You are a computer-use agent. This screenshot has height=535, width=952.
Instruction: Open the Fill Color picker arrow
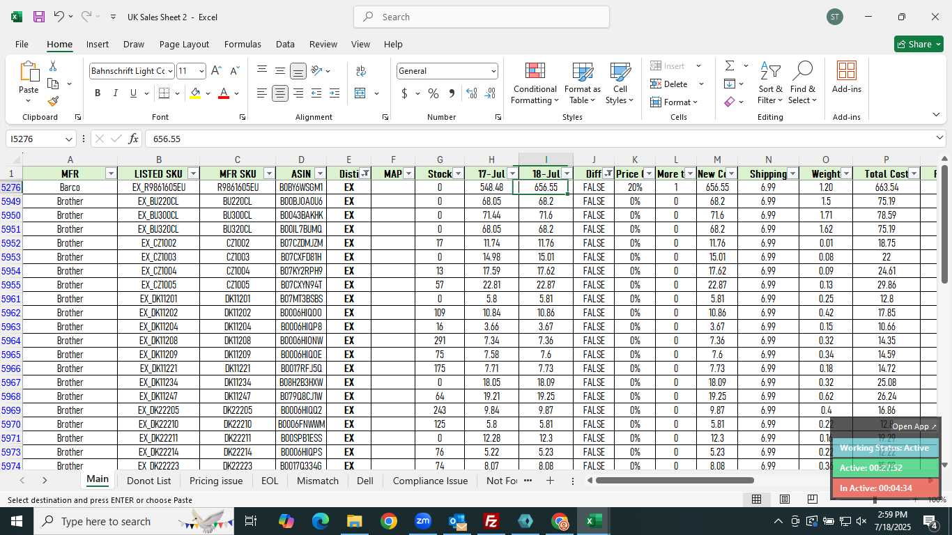[x=208, y=93]
